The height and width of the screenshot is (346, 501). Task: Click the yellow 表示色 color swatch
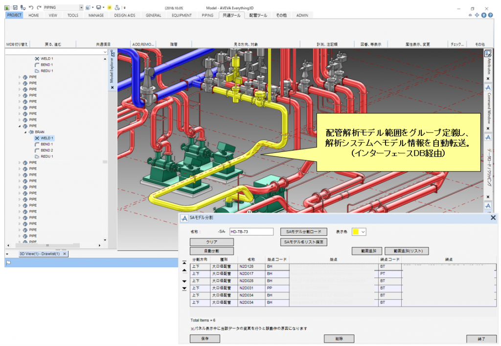356,232
